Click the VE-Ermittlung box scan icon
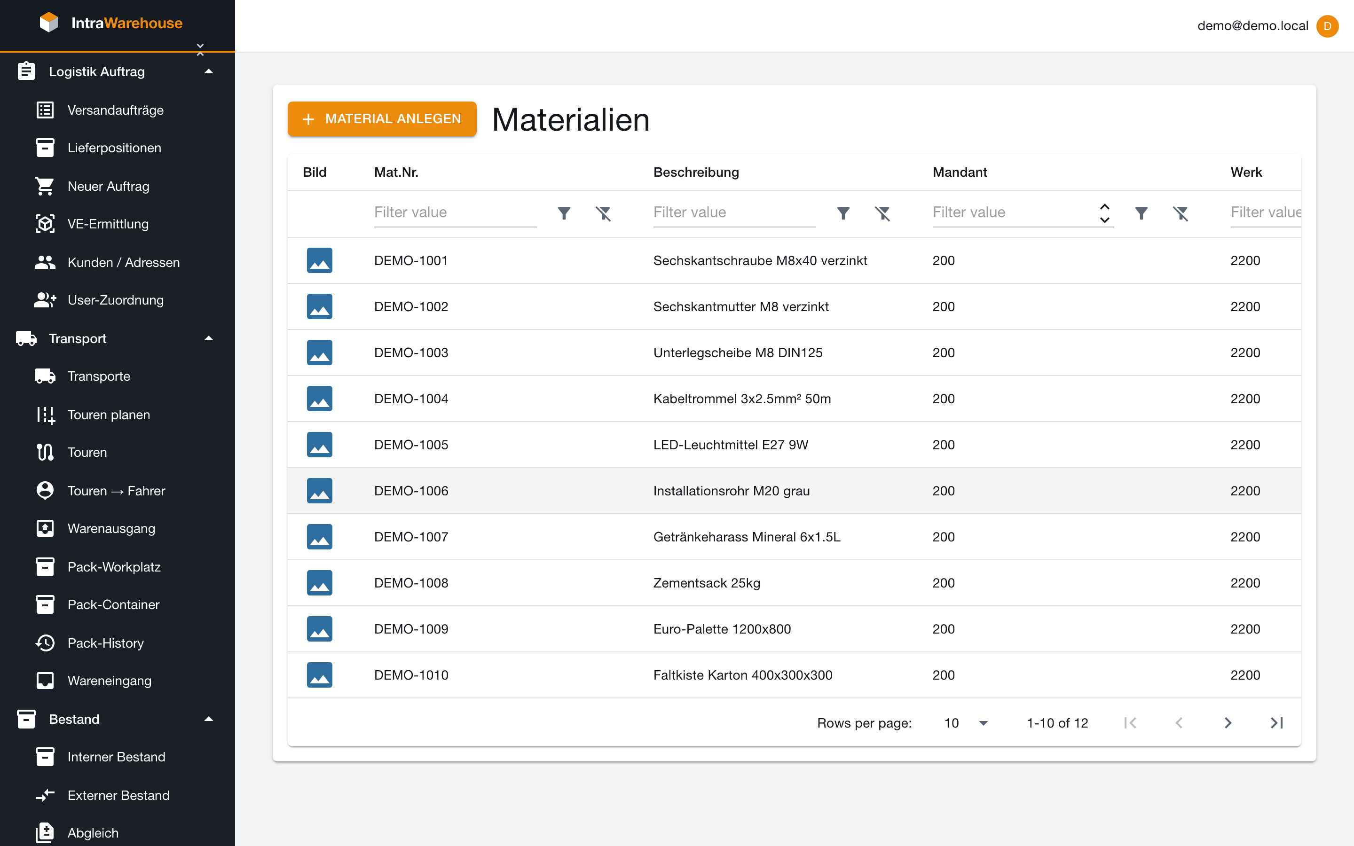The height and width of the screenshot is (846, 1354). point(45,224)
